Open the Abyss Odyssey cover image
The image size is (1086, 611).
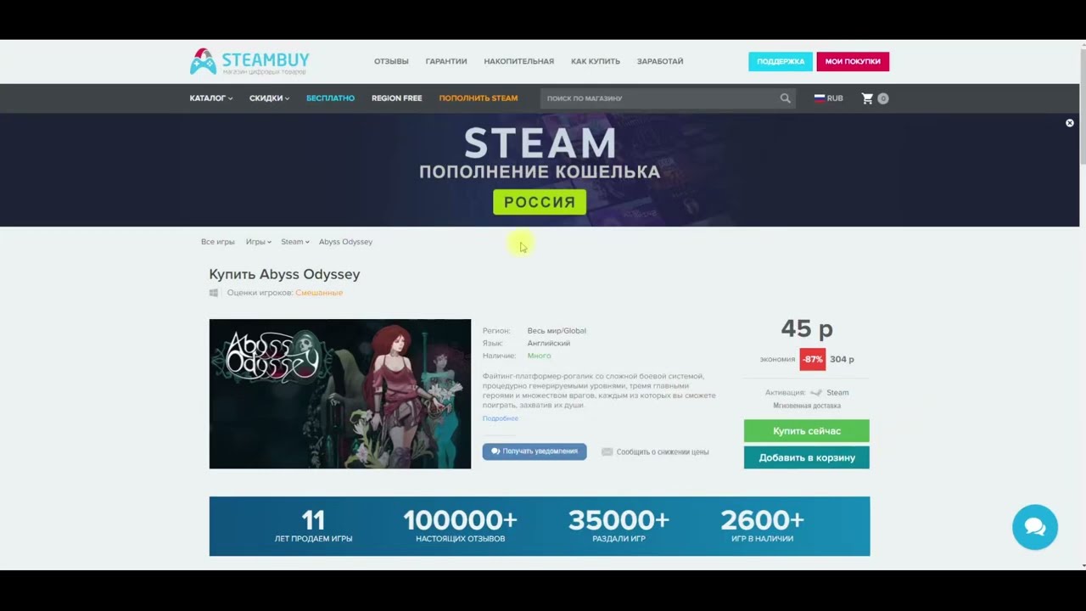click(x=340, y=394)
